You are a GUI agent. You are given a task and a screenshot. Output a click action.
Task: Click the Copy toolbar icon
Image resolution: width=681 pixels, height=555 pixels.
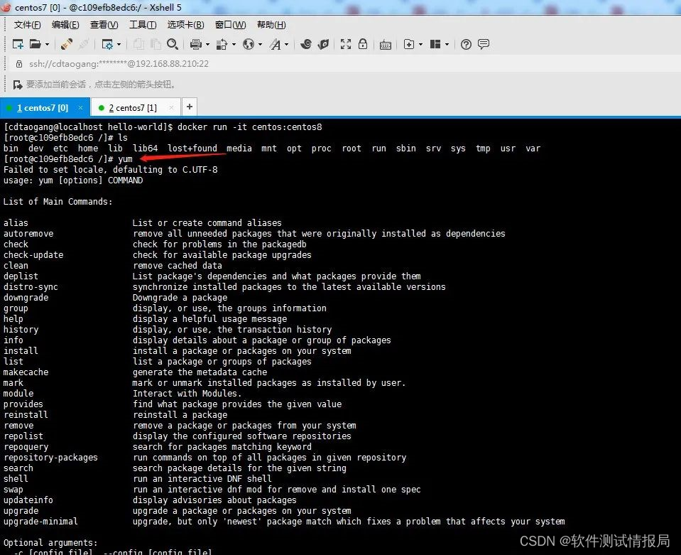138,44
